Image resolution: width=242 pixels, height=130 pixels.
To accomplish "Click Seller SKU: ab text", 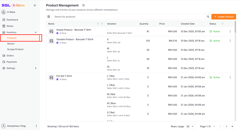I will pyautogui.click(x=114, y=52).
